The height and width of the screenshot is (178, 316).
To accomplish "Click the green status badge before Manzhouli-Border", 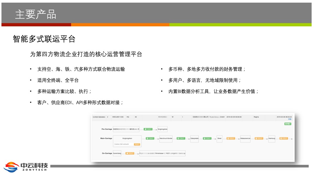I will 150,138.
